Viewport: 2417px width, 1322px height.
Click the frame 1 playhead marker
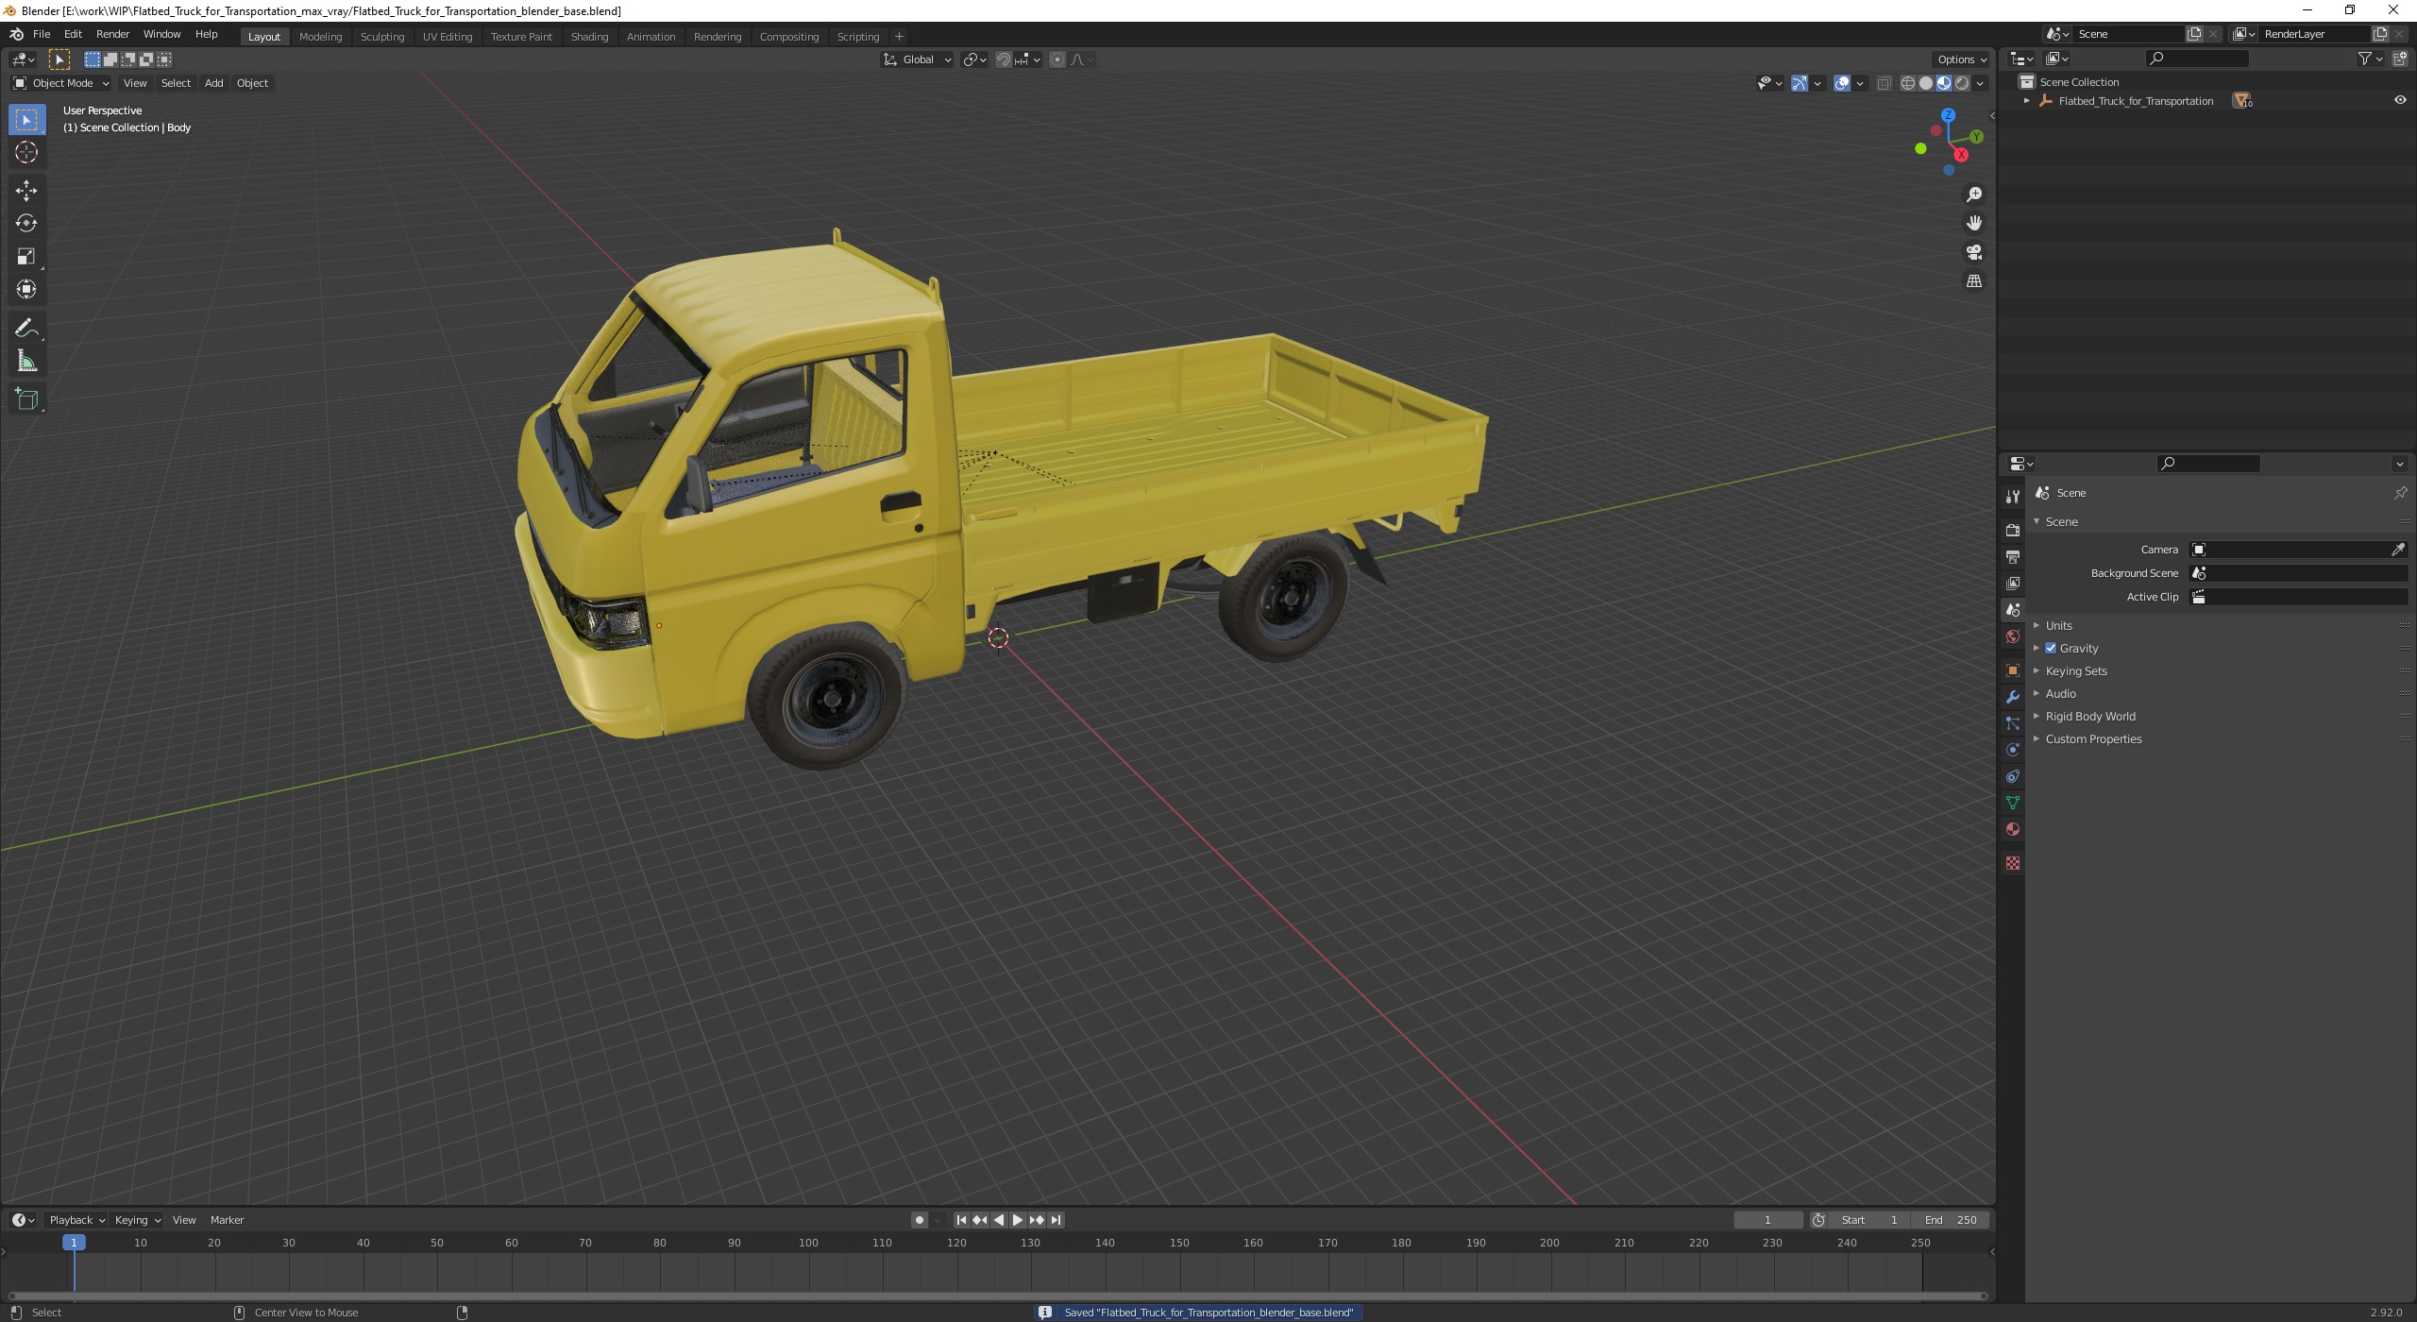(x=74, y=1243)
